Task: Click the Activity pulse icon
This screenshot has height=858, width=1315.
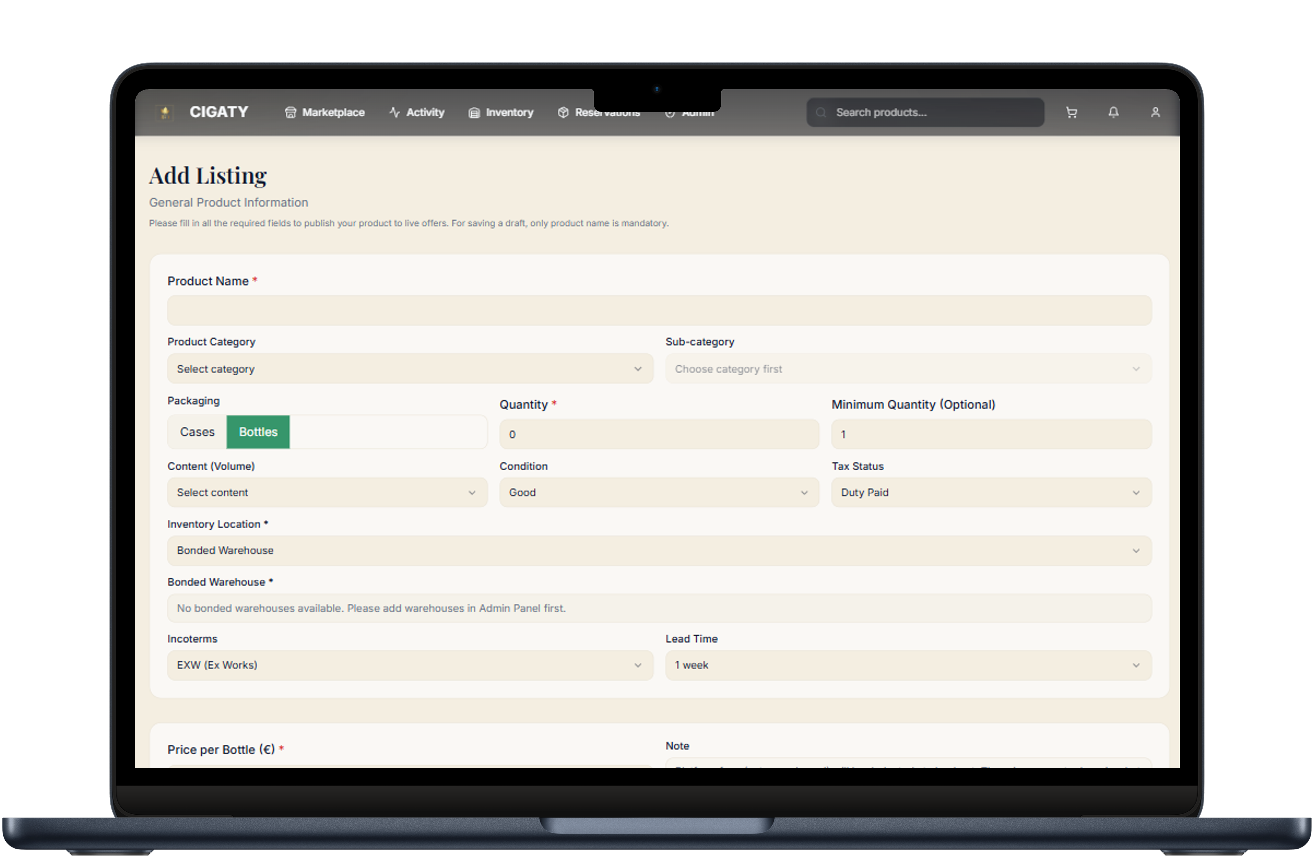Action: [x=394, y=113]
